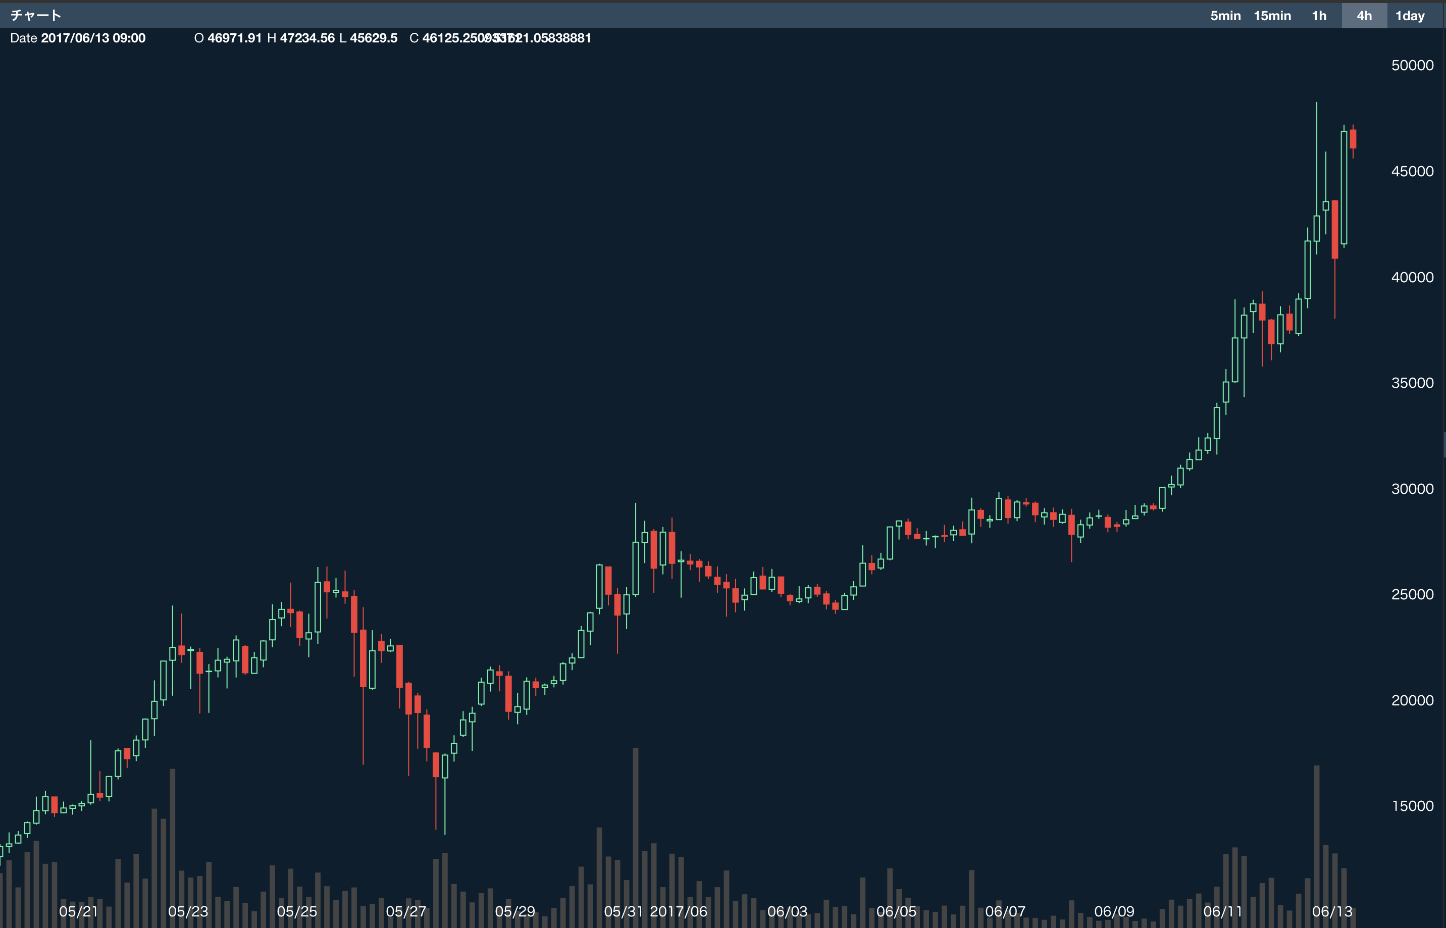
Task: Click the 06/07 date axis label
Action: pos(1005,911)
